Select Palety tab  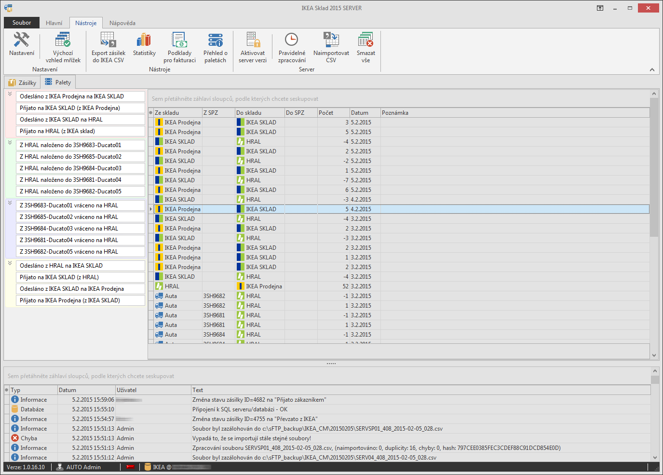[x=58, y=82]
